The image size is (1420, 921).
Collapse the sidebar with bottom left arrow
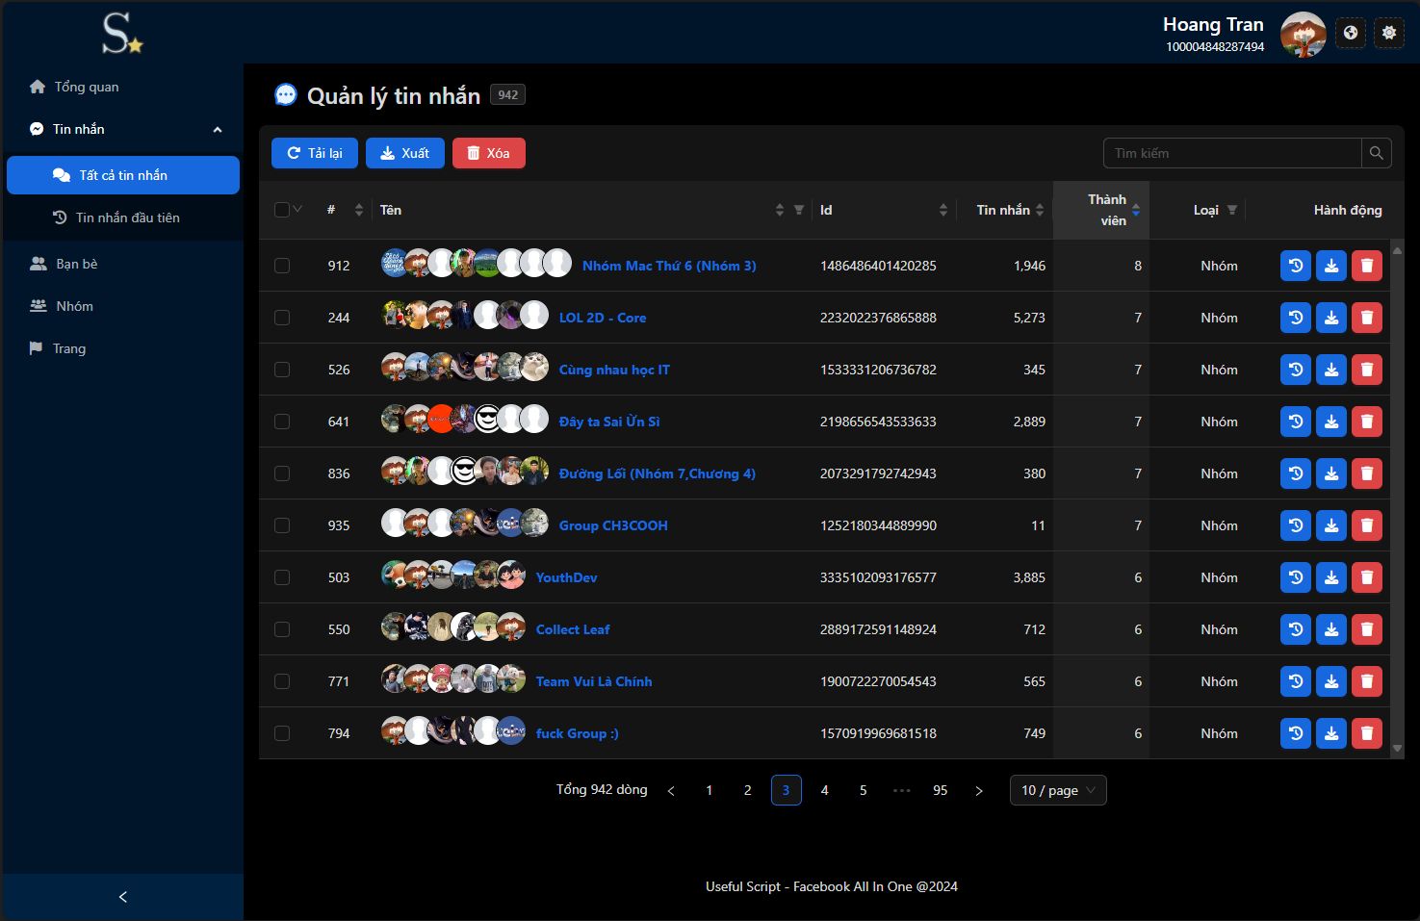pos(122,897)
